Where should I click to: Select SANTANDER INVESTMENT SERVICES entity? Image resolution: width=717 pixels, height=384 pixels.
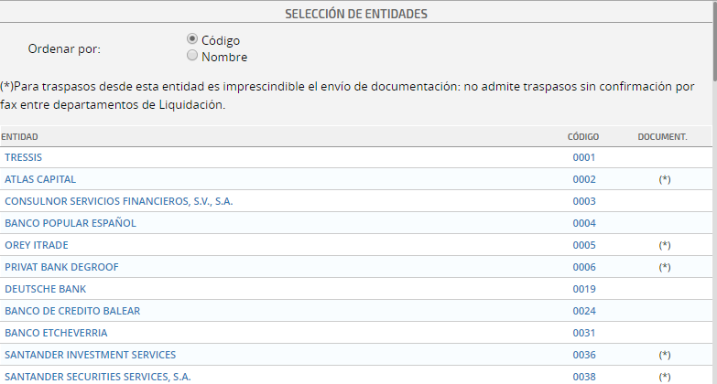[x=90, y=355]
